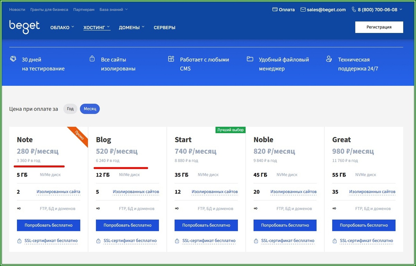Screen dimensions: 416x266
Task: Open the Партнерам page
Action: click(84, 10)
